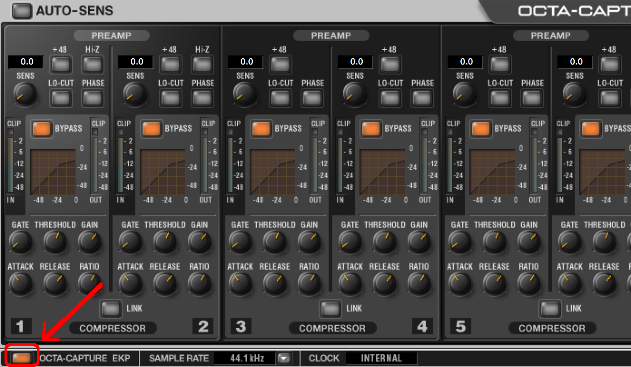Enable LO-CUT on channel 2

click(170, 98)
